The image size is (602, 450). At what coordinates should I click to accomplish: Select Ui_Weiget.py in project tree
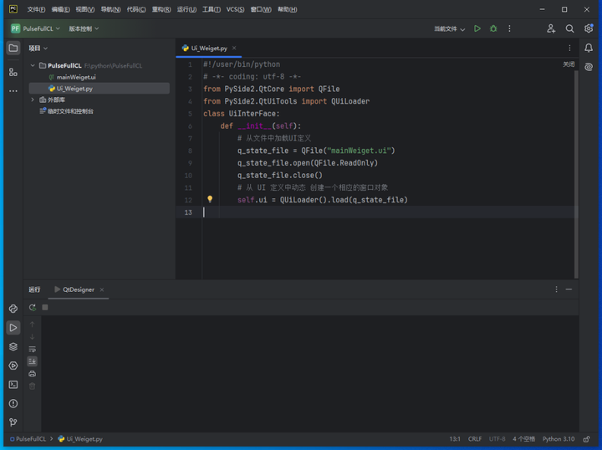tap(99, 89)
